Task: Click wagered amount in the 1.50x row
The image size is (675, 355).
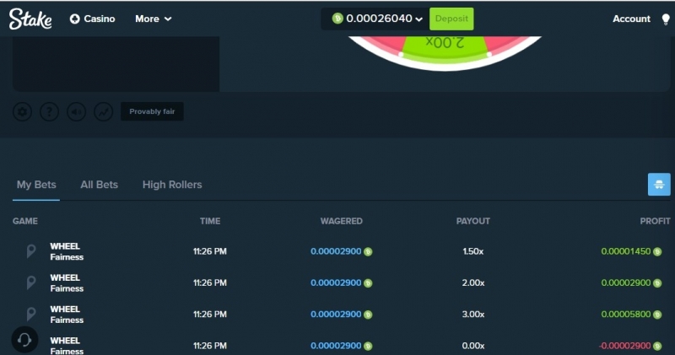Action: (x=336, y=251)
